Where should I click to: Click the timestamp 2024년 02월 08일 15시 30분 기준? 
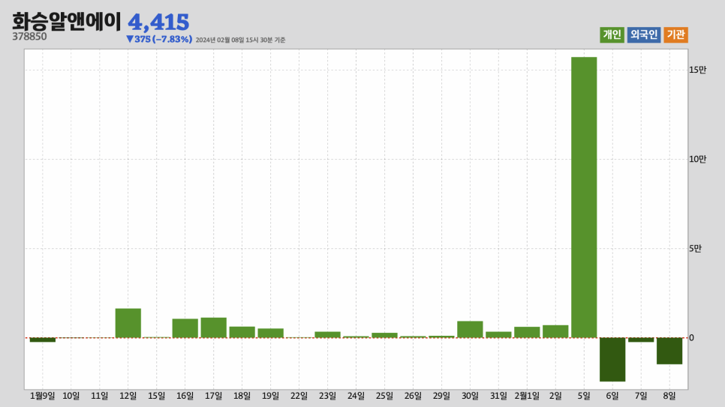[240, 40]
